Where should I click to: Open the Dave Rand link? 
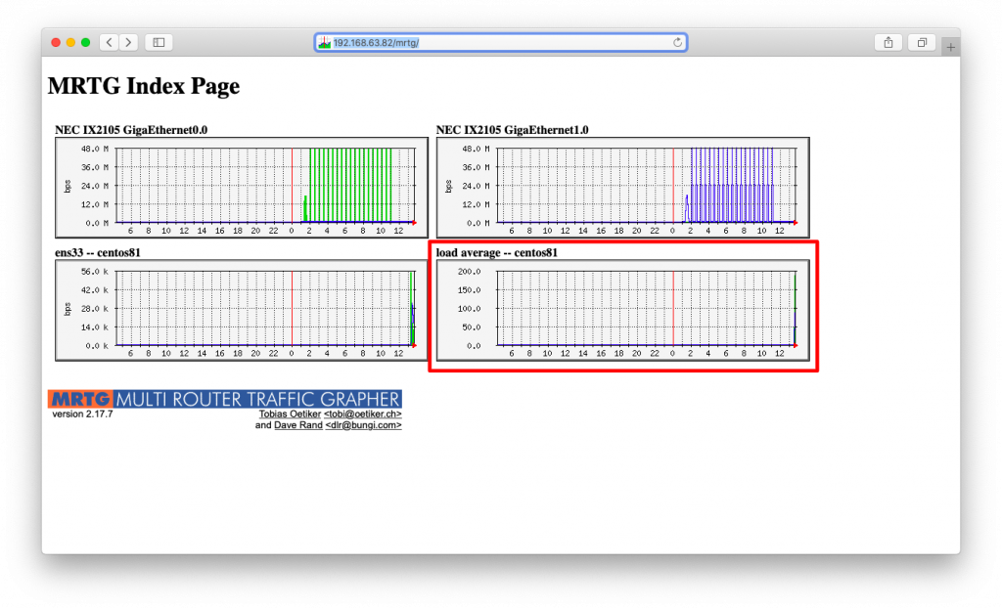[x=297, y=426]
